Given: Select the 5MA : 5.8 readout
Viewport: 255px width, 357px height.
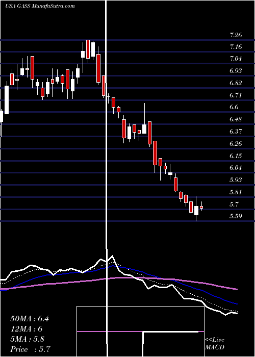Looking at the screenshot, I should coord(28,339).
